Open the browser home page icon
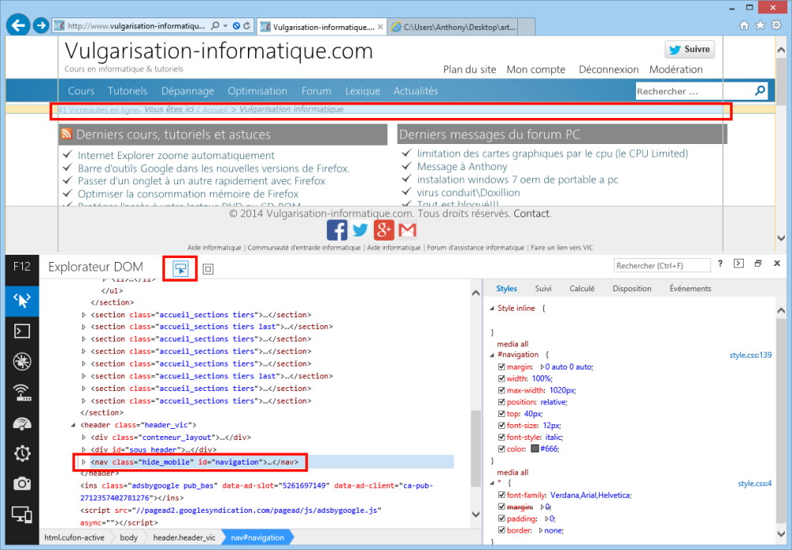The width and height of the screenshot is (792, 550). [x=744, y=25]
